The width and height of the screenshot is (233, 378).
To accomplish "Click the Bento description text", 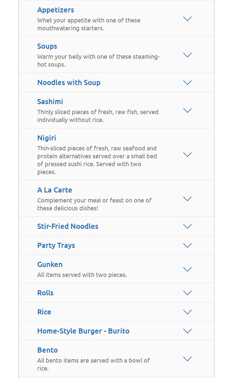I will click(94, 364).
